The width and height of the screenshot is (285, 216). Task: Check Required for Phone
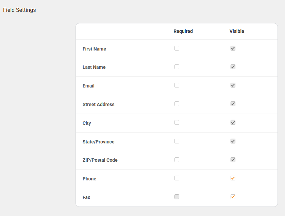[x=177, y=178]
